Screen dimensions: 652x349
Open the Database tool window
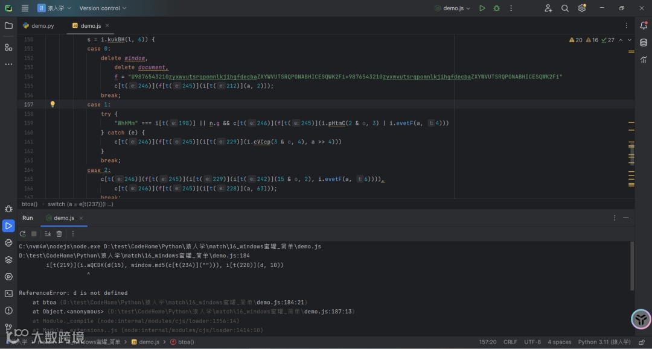[644, 43]
